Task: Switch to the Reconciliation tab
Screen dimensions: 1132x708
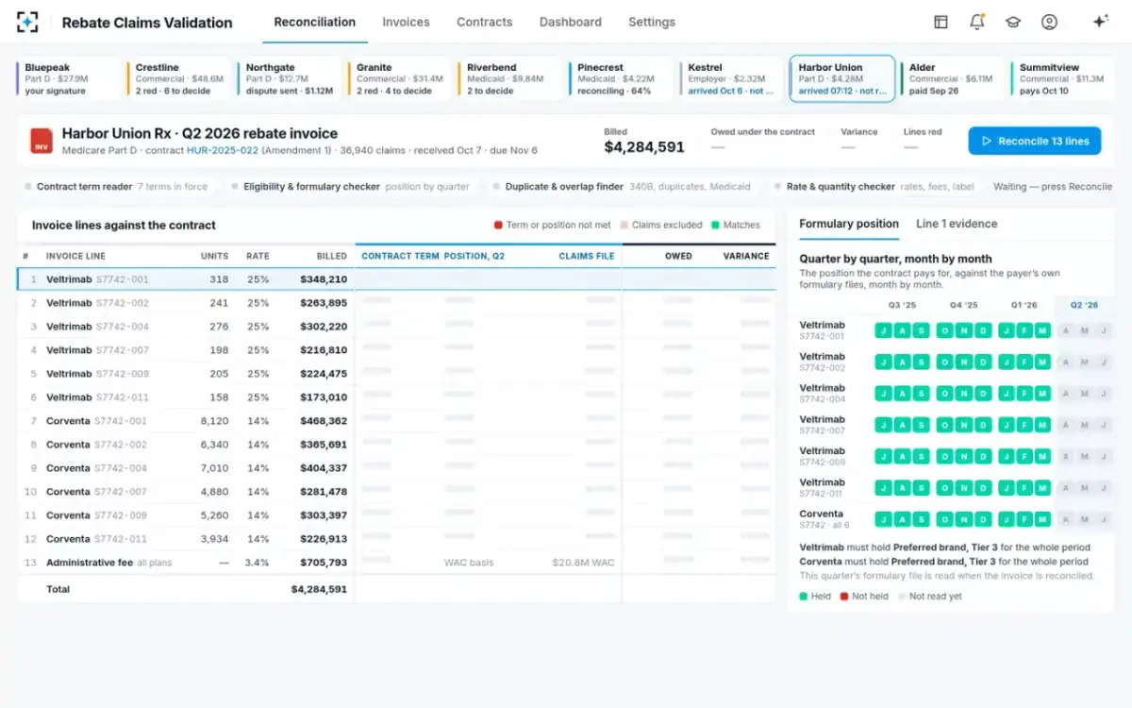Action: (315, 22)
